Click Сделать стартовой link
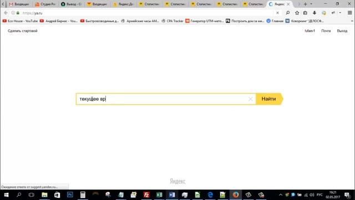 point(23,31)
